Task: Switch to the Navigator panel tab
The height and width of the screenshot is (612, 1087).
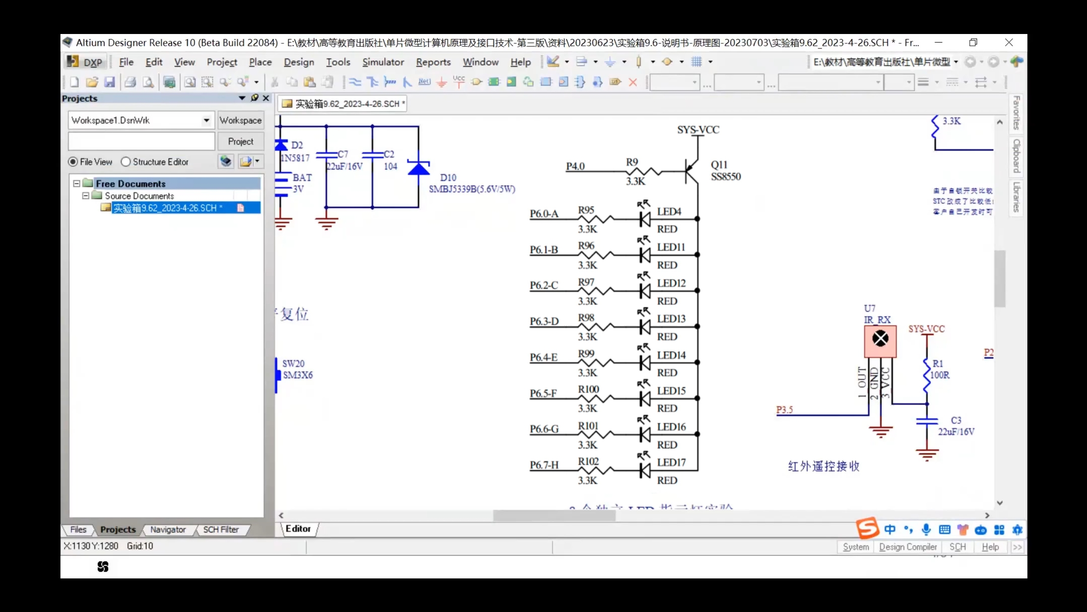Action: 168,530
